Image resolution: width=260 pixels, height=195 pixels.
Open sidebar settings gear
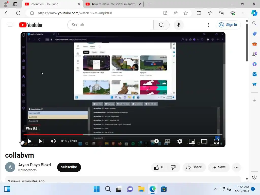click(254, 177)
